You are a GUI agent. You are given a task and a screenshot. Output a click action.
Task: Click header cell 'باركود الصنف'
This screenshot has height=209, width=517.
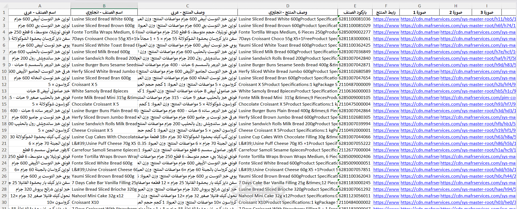point(355,12)
